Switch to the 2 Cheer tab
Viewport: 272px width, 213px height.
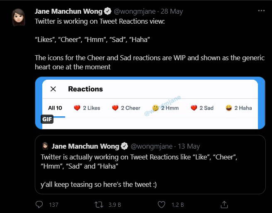(x=126, y=108)
